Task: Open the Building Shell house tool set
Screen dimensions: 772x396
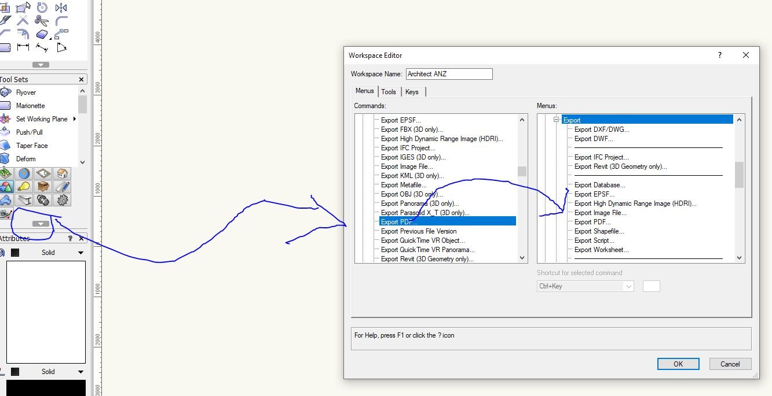Action: coord(62,173)
